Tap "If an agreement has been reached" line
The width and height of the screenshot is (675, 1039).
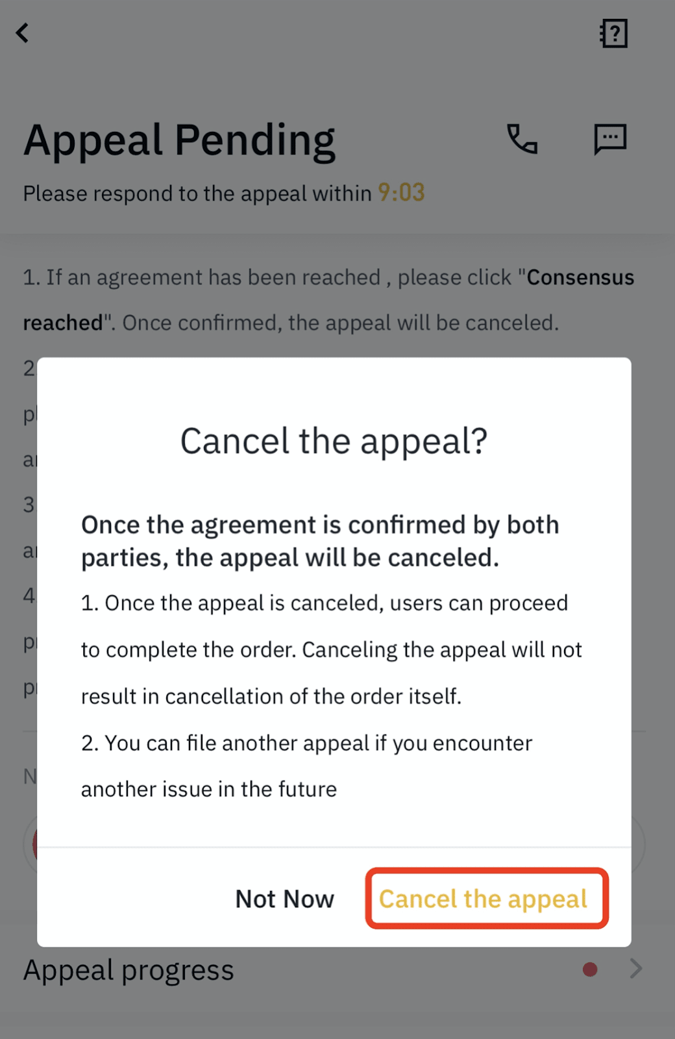click(202, 278)
